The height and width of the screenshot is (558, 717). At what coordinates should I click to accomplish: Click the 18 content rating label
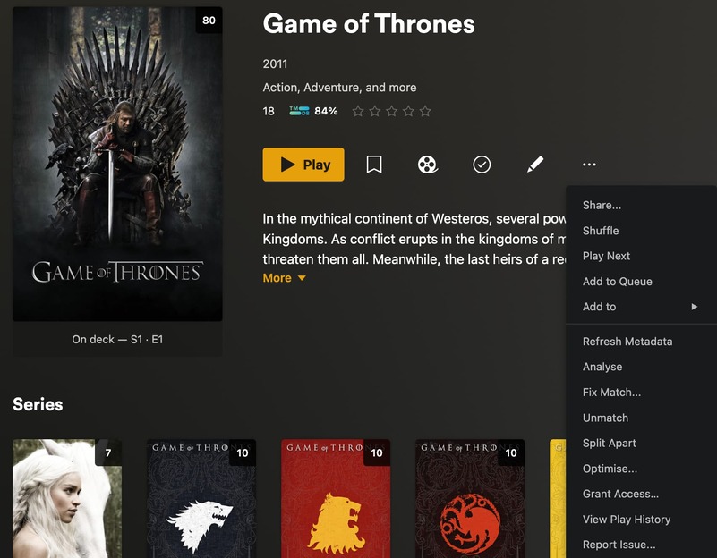click(x=269, y=111)
